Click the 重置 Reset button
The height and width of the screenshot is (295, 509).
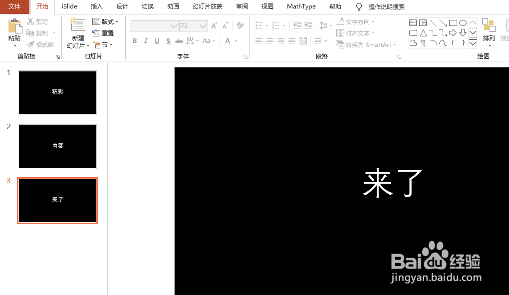(x=104, y=33)
